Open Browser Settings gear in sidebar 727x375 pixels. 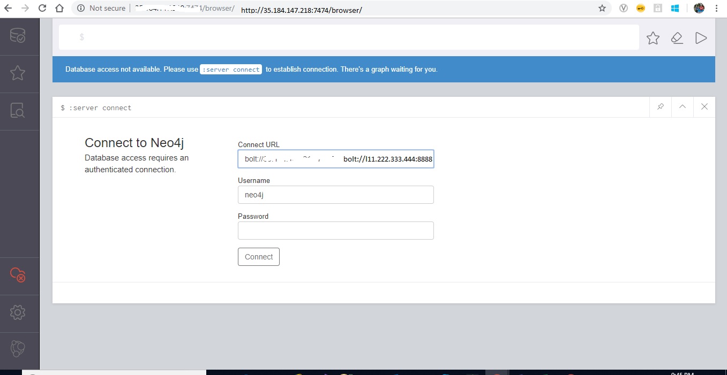click(18, 312)
